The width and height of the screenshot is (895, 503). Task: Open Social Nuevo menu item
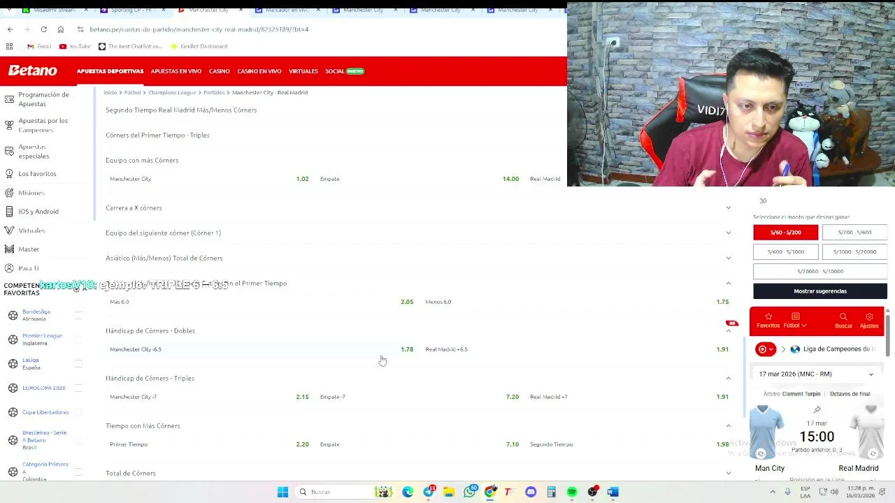pyautogui.click(x=345, y=71)
